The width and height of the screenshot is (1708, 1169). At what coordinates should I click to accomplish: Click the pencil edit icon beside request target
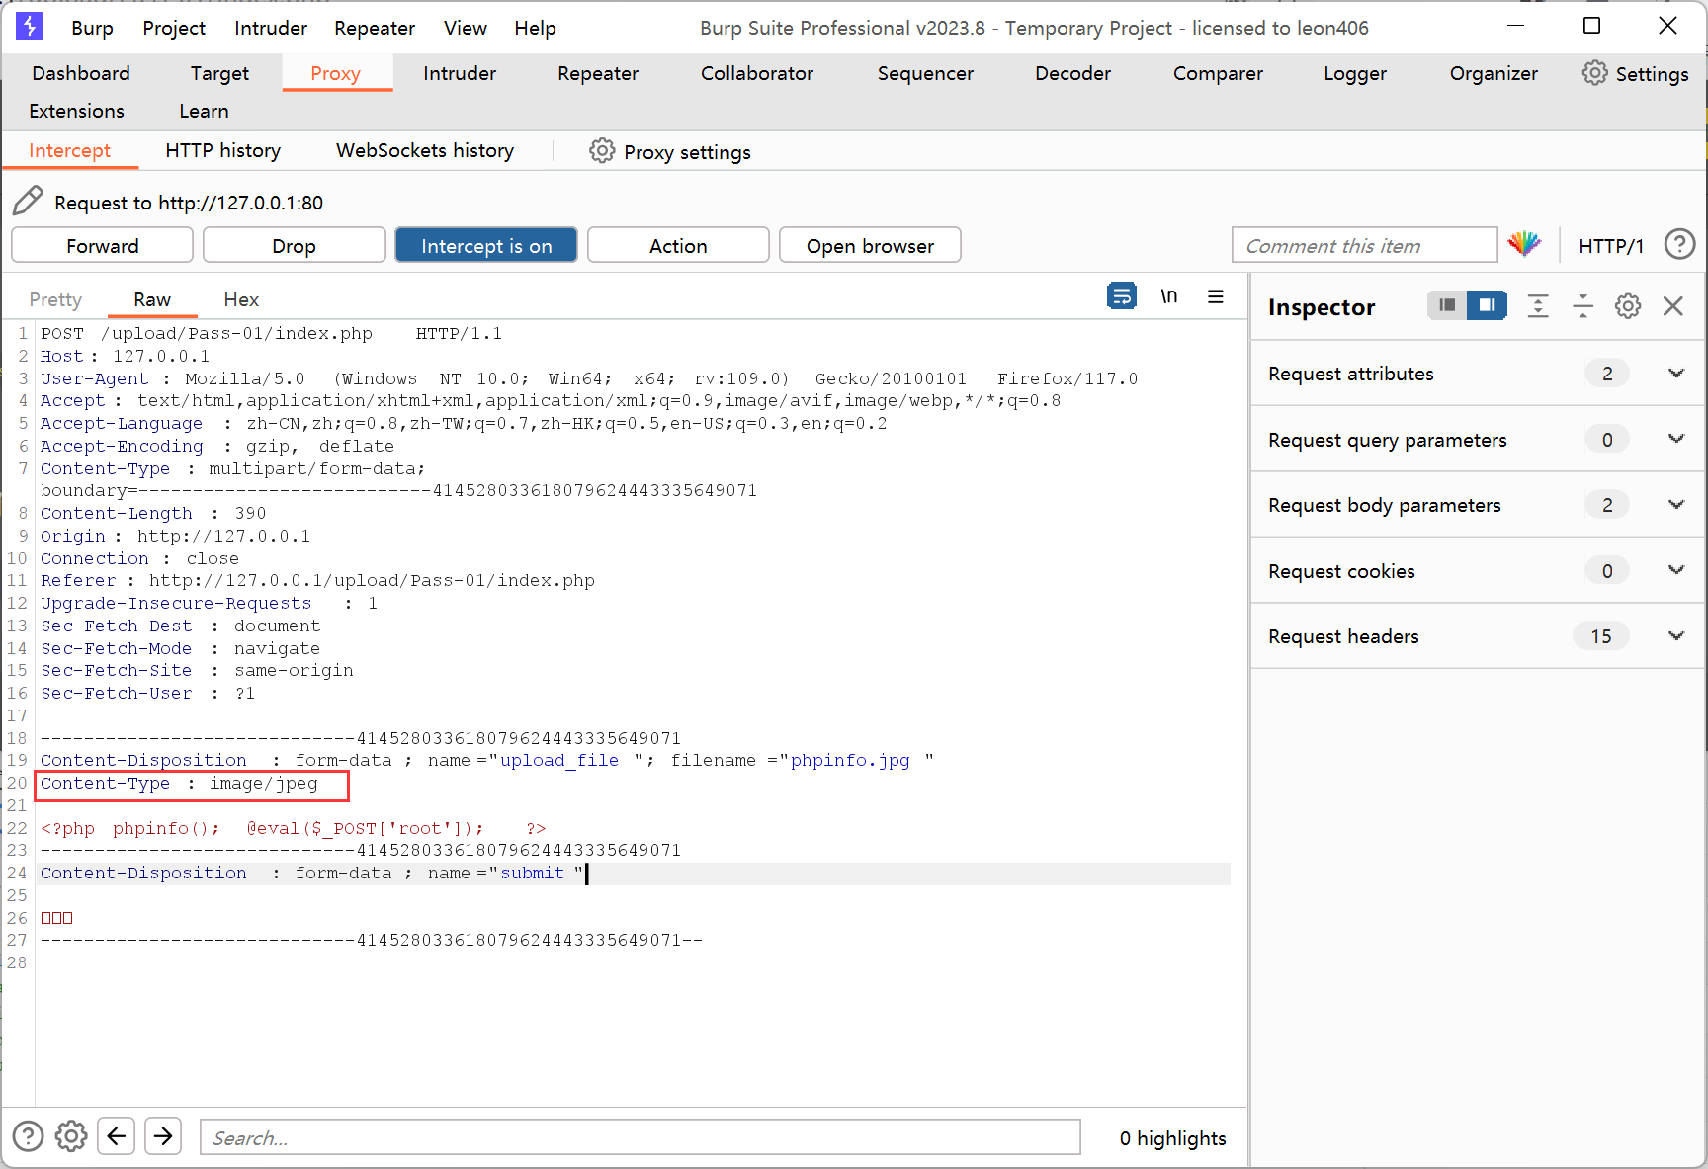pos(28,201)
